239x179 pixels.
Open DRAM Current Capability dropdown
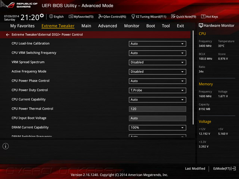click(158, 128)
